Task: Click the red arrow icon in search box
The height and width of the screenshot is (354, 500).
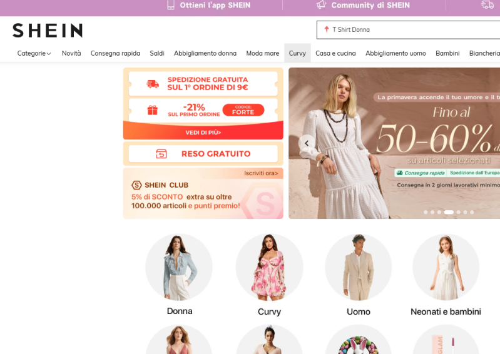Action: tap(327, 29)
